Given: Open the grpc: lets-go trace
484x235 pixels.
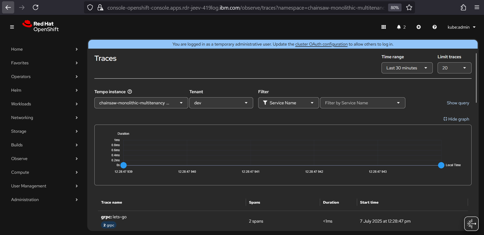Looking at the screenshot, I should click(x=114, y=217).
